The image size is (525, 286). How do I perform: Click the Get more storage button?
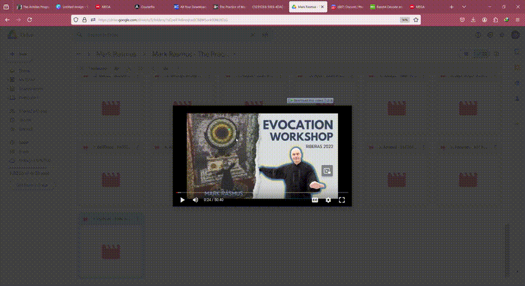click(x=32, y=185)
